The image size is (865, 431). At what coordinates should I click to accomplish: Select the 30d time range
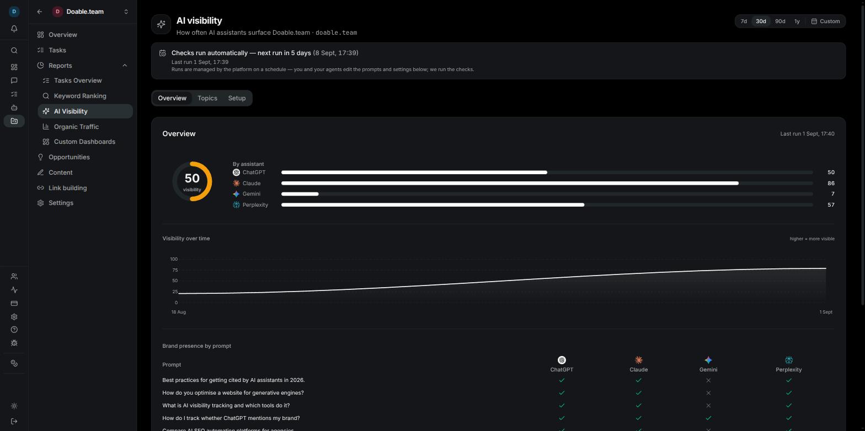pyautogui.click(x=761, y=21)
